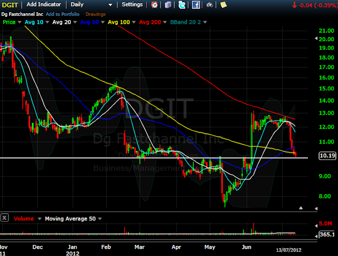
Task: Click the upward triangle above the volume panel
Action: (x=301, y=208)
